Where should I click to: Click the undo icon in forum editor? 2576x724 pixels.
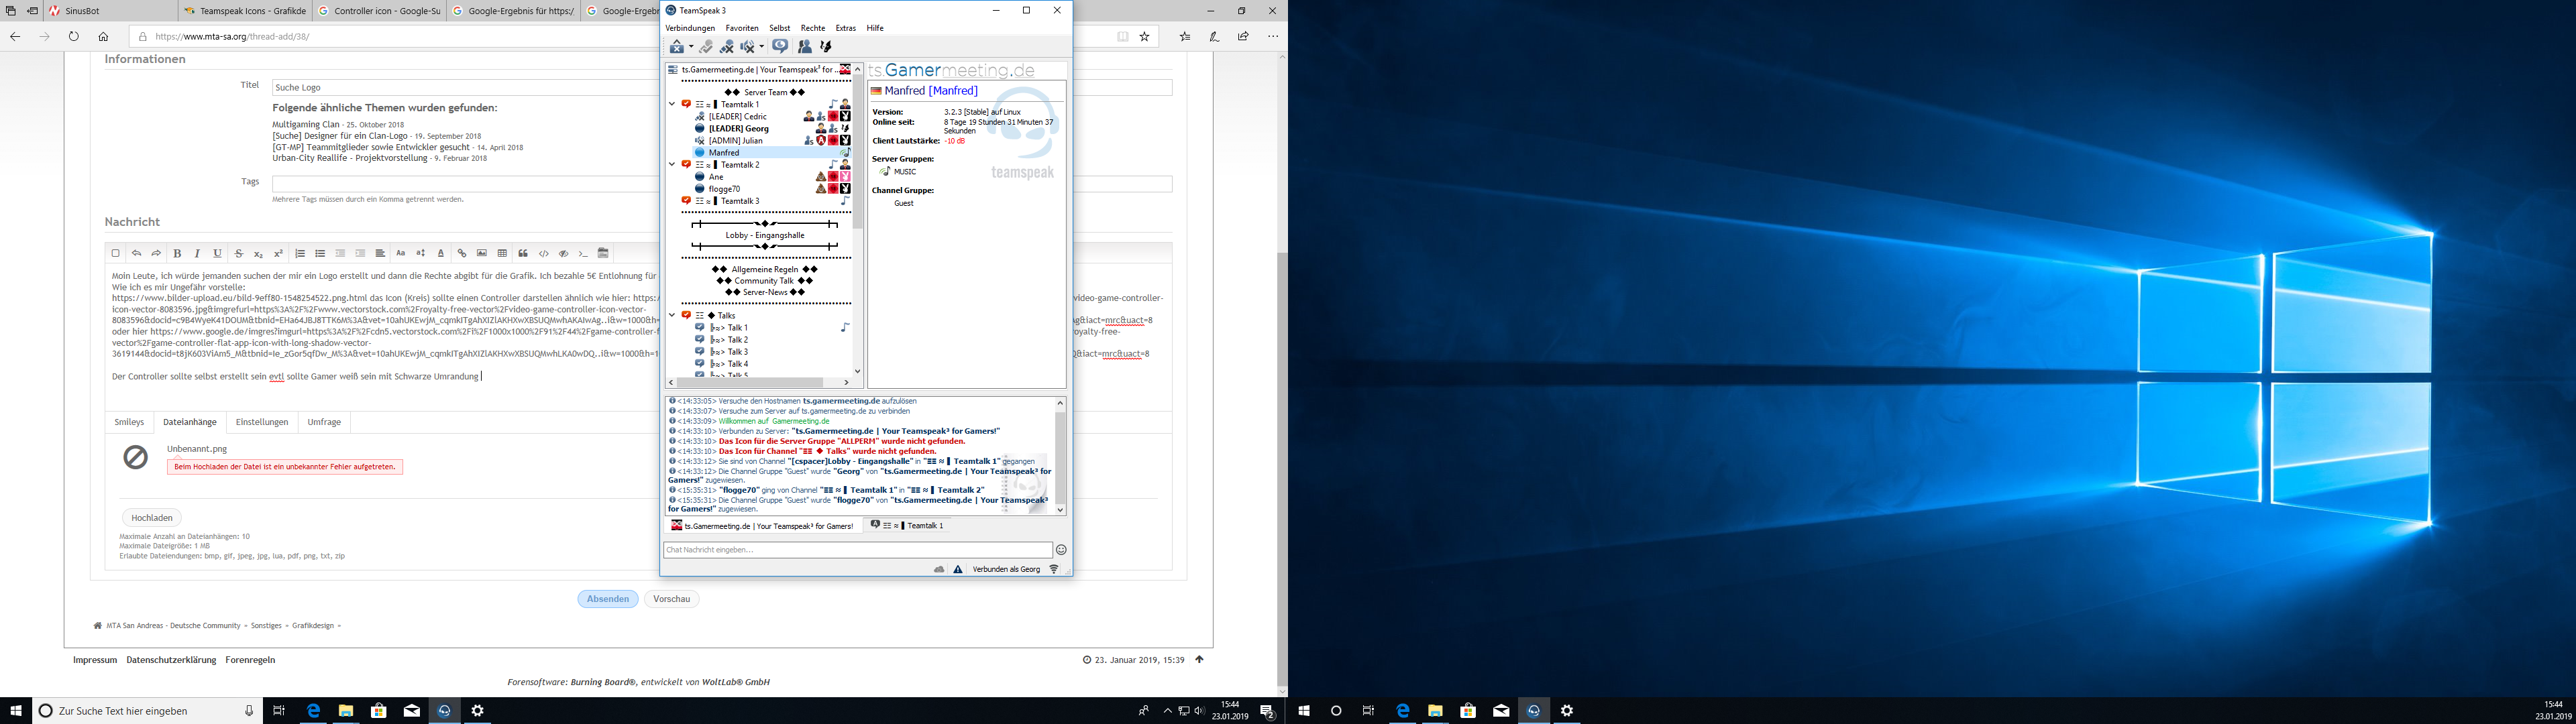pos(136,254)
